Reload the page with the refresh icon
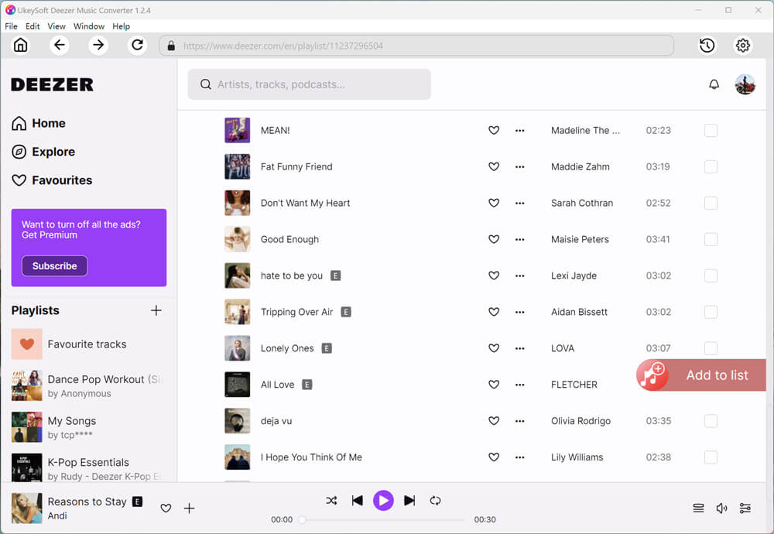Image resolution: width=774 pixels, height=534 pixels. click(x=137, y=46)
